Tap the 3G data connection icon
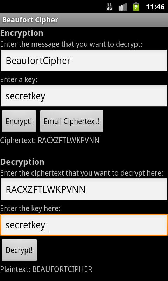168x281 pixels. click(x=110, y=7)
